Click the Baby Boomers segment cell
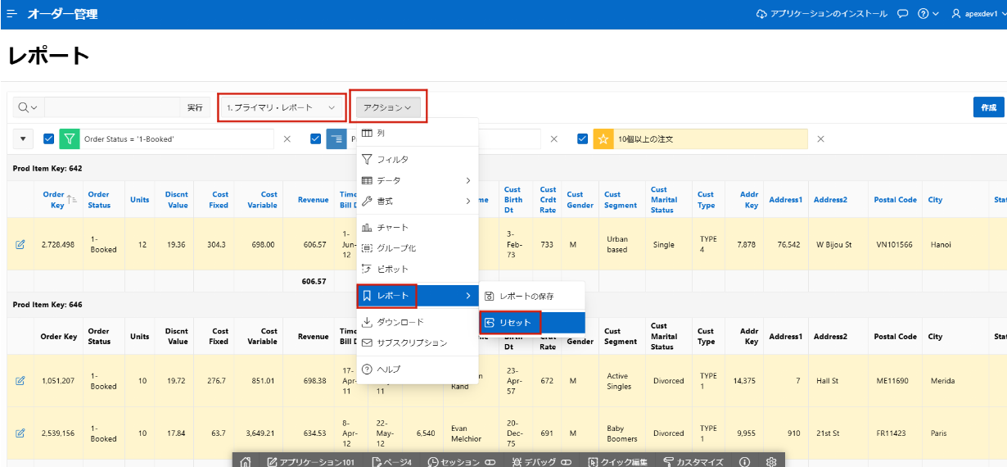Screen dimensions: 1007x467 [x=621, y=433]
